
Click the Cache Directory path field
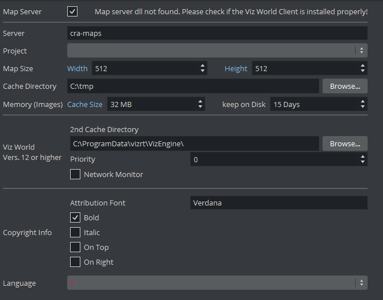[x=193, y=86]
